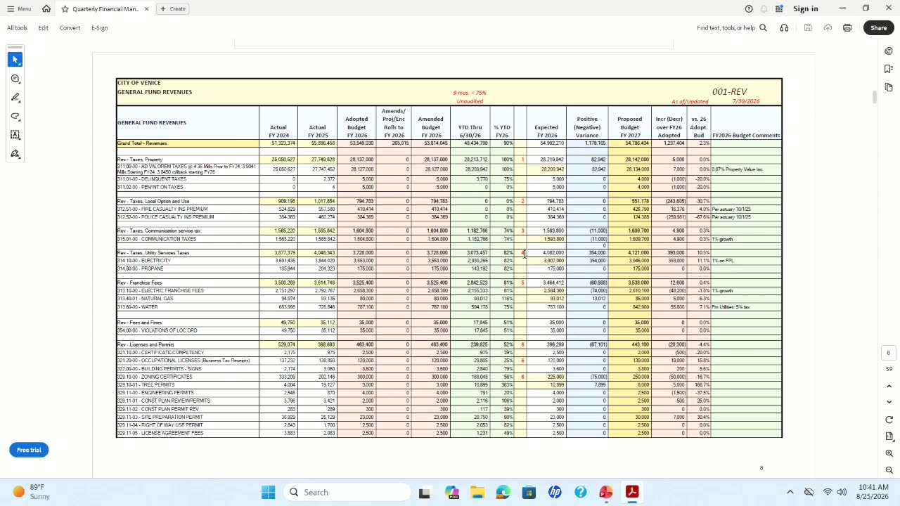Open page display options dropdown

(x=889, y=436)
